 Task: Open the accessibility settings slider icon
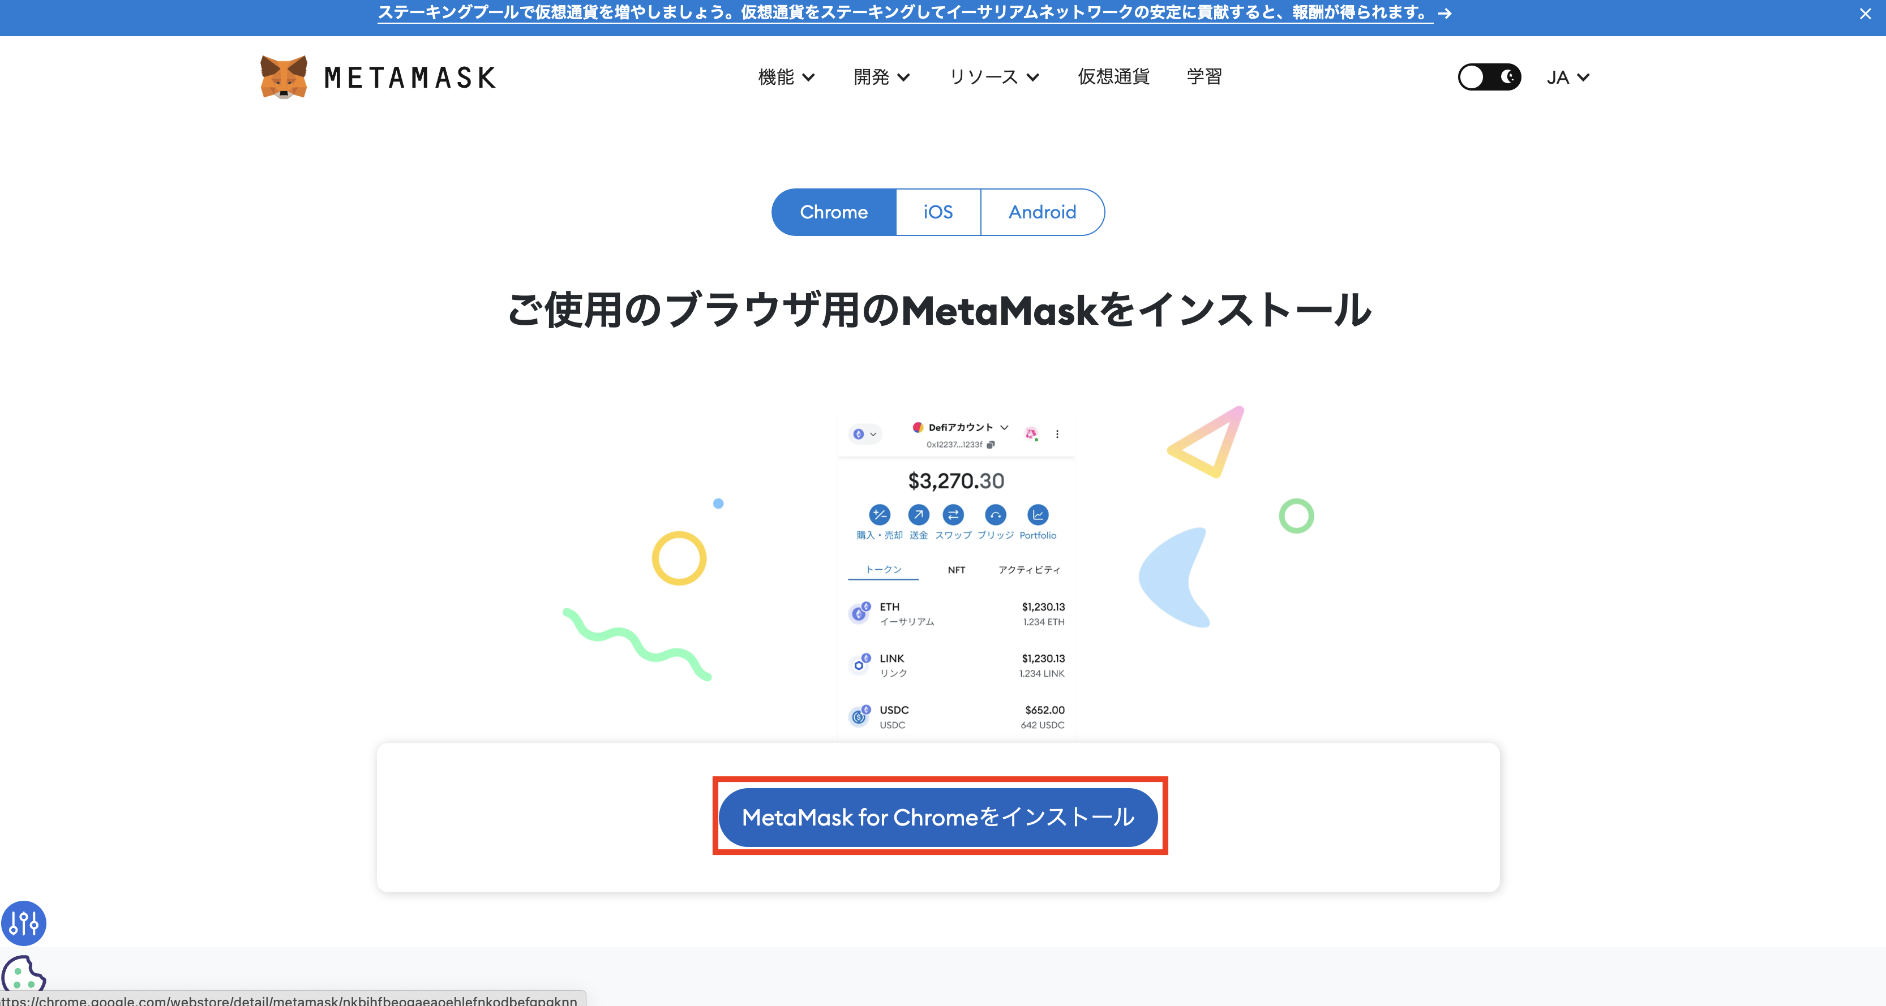24,923
